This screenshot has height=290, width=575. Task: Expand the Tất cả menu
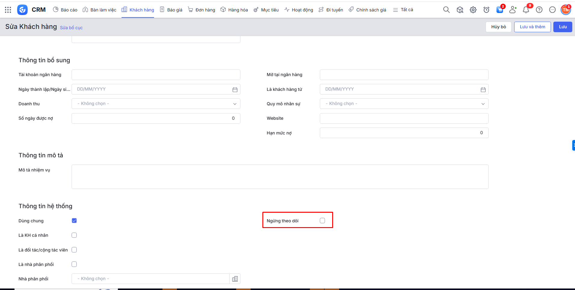click(x=403, y=10)
